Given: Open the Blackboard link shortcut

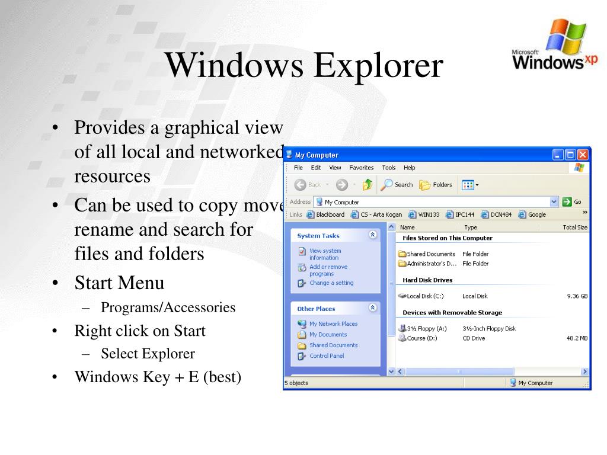Looking at the screenshot, I should 325,214.
